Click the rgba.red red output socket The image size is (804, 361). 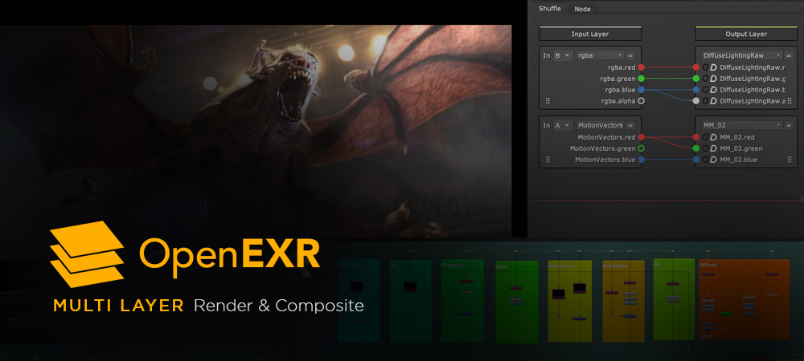click(x=641, y=67)
